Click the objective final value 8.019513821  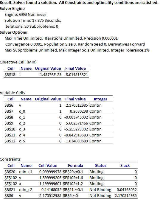[77, 74]
